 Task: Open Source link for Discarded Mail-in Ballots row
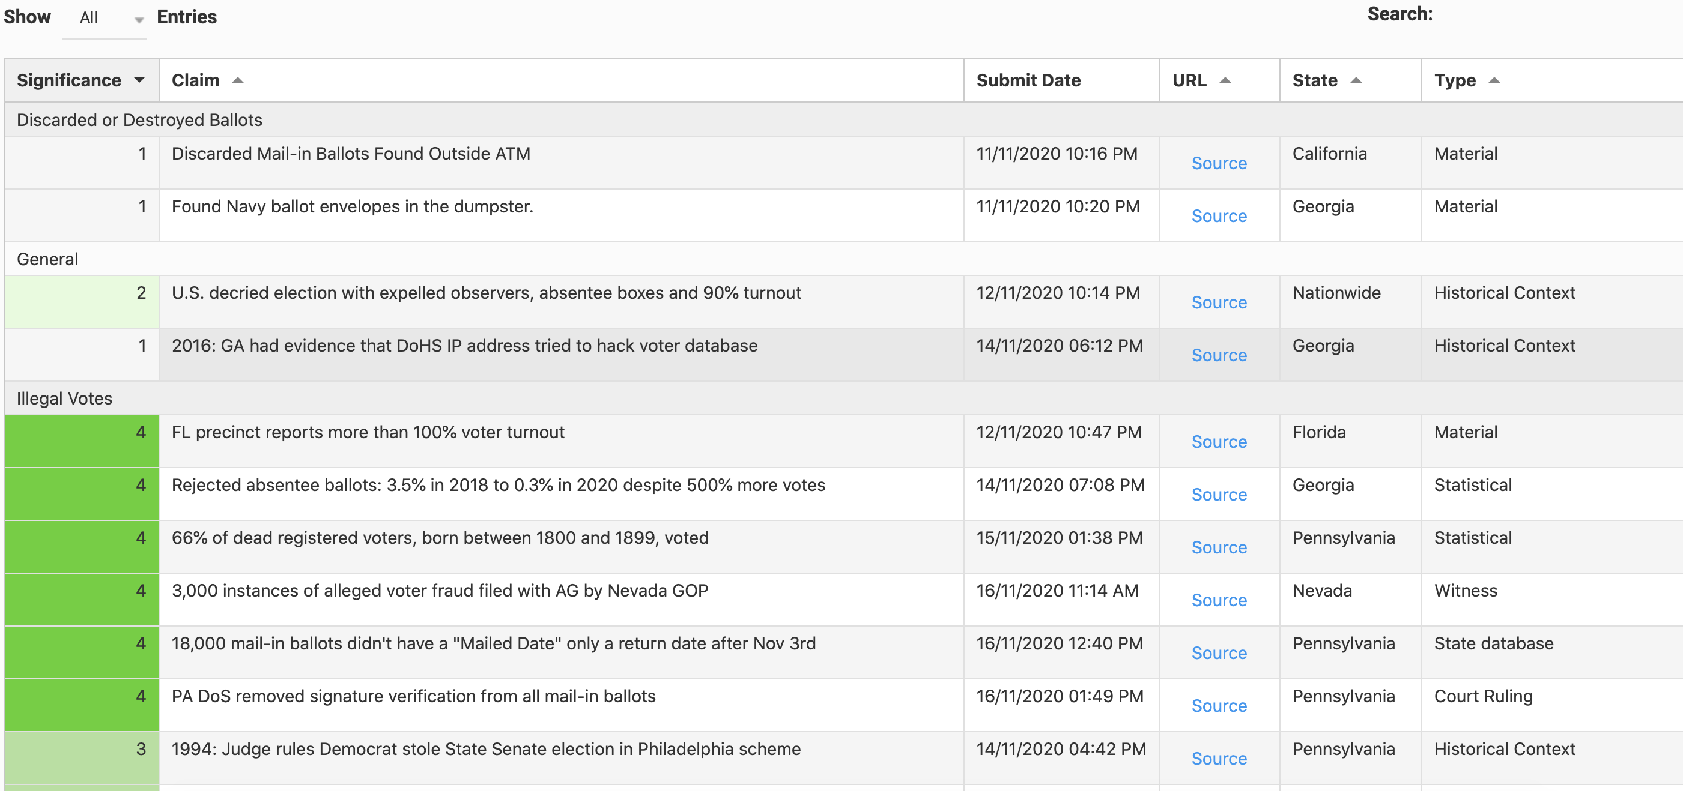[x=1219, y=163]
